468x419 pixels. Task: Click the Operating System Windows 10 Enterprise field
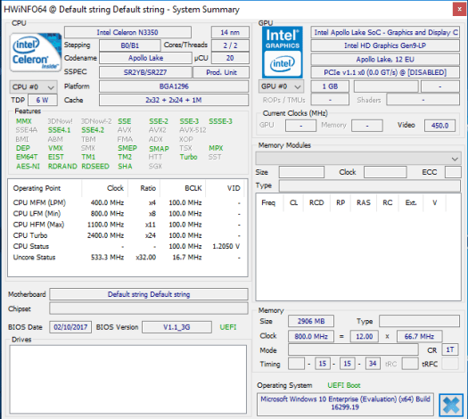[345, 404]
